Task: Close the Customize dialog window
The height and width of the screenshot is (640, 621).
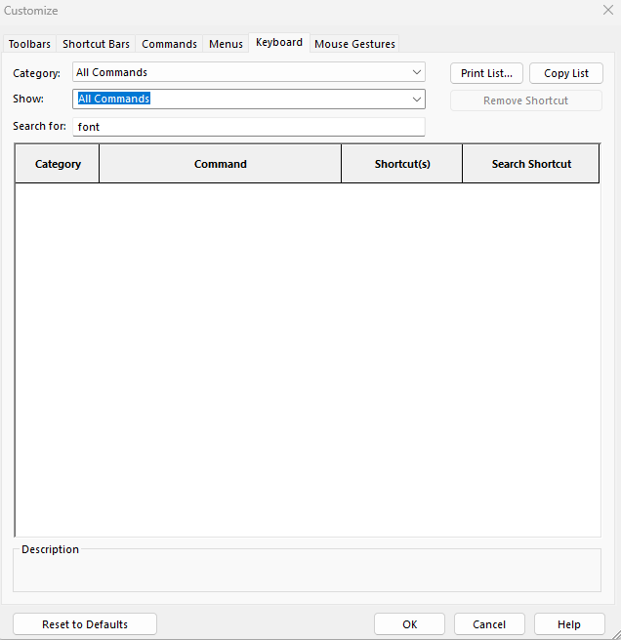Action: pos(607,11)
